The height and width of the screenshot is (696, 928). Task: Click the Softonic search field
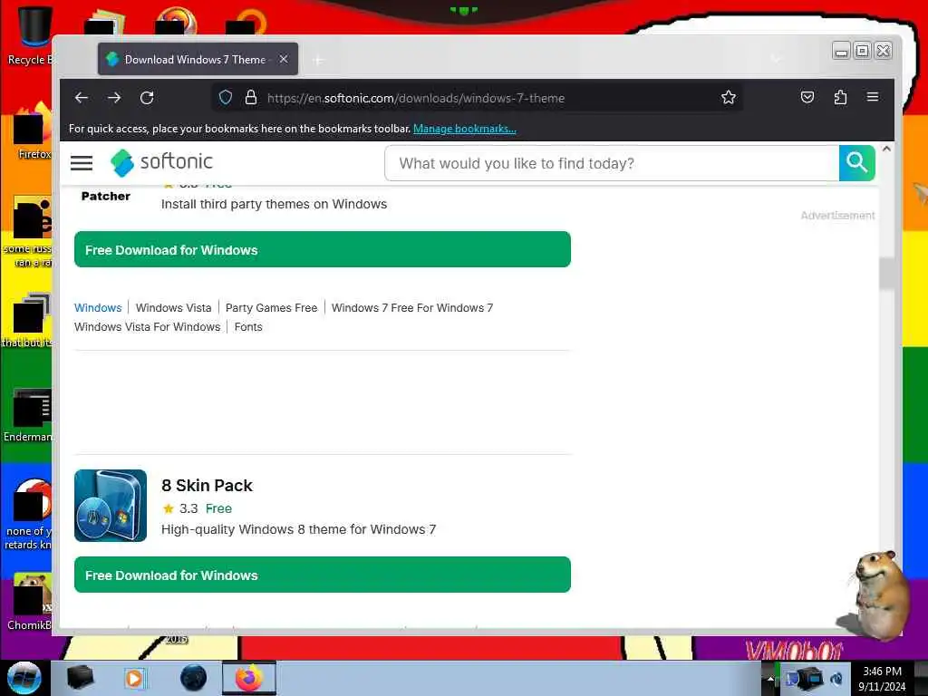(612, 163)
